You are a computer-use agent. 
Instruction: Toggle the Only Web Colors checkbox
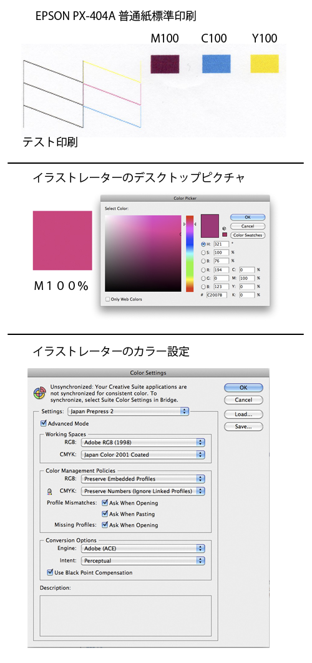click(108, 299)
